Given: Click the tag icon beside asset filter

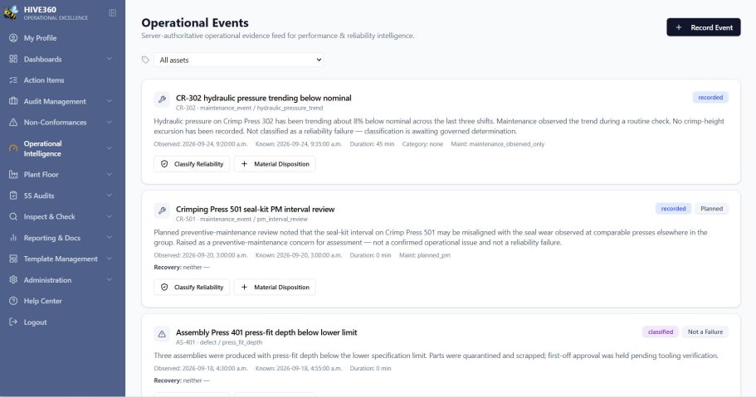Looking at the screenshot, I should [145, 60].
